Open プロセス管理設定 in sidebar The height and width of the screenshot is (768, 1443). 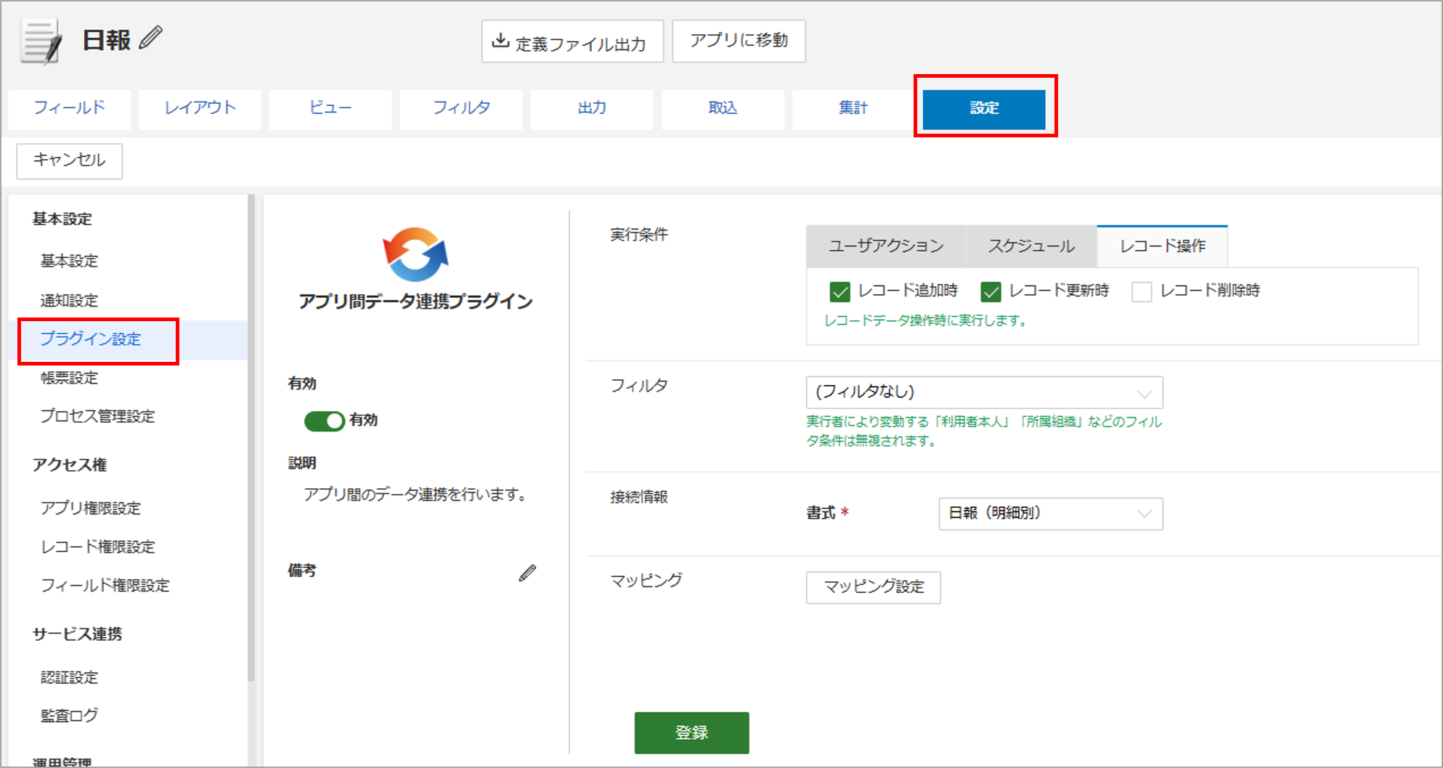98,416
